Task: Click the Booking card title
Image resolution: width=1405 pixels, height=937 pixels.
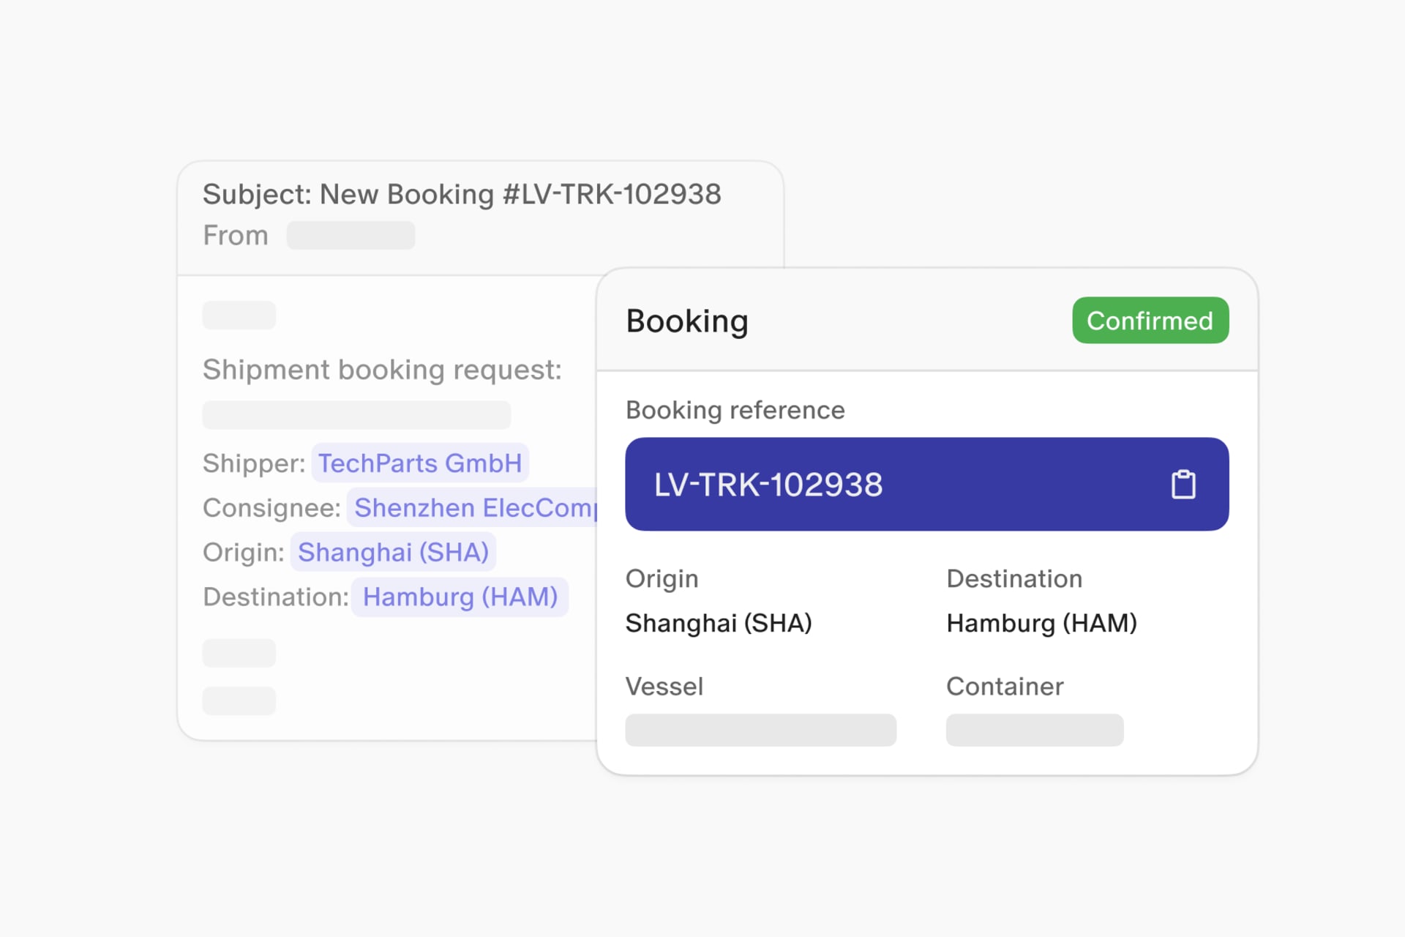Action: coord(686,321)
